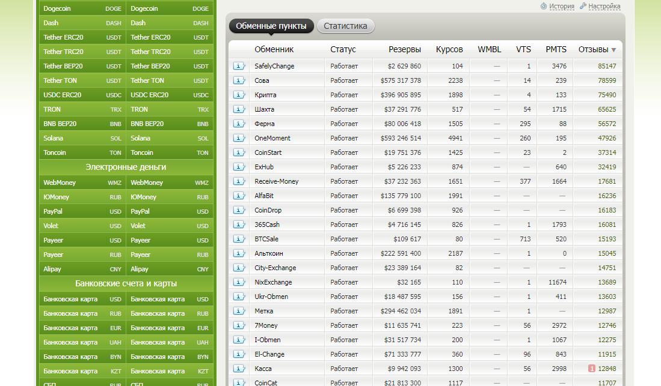Sort table by PMTS column
Viewport: 661px width, 386px height.
(556, 50)
